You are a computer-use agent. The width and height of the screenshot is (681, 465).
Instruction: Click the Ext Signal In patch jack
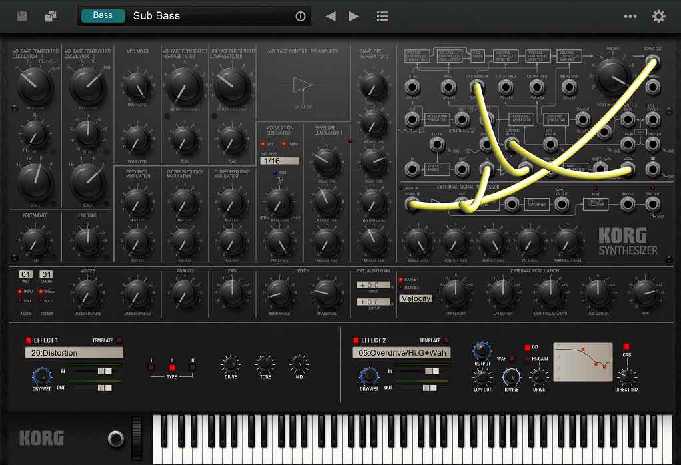click(x=476, y=87)
